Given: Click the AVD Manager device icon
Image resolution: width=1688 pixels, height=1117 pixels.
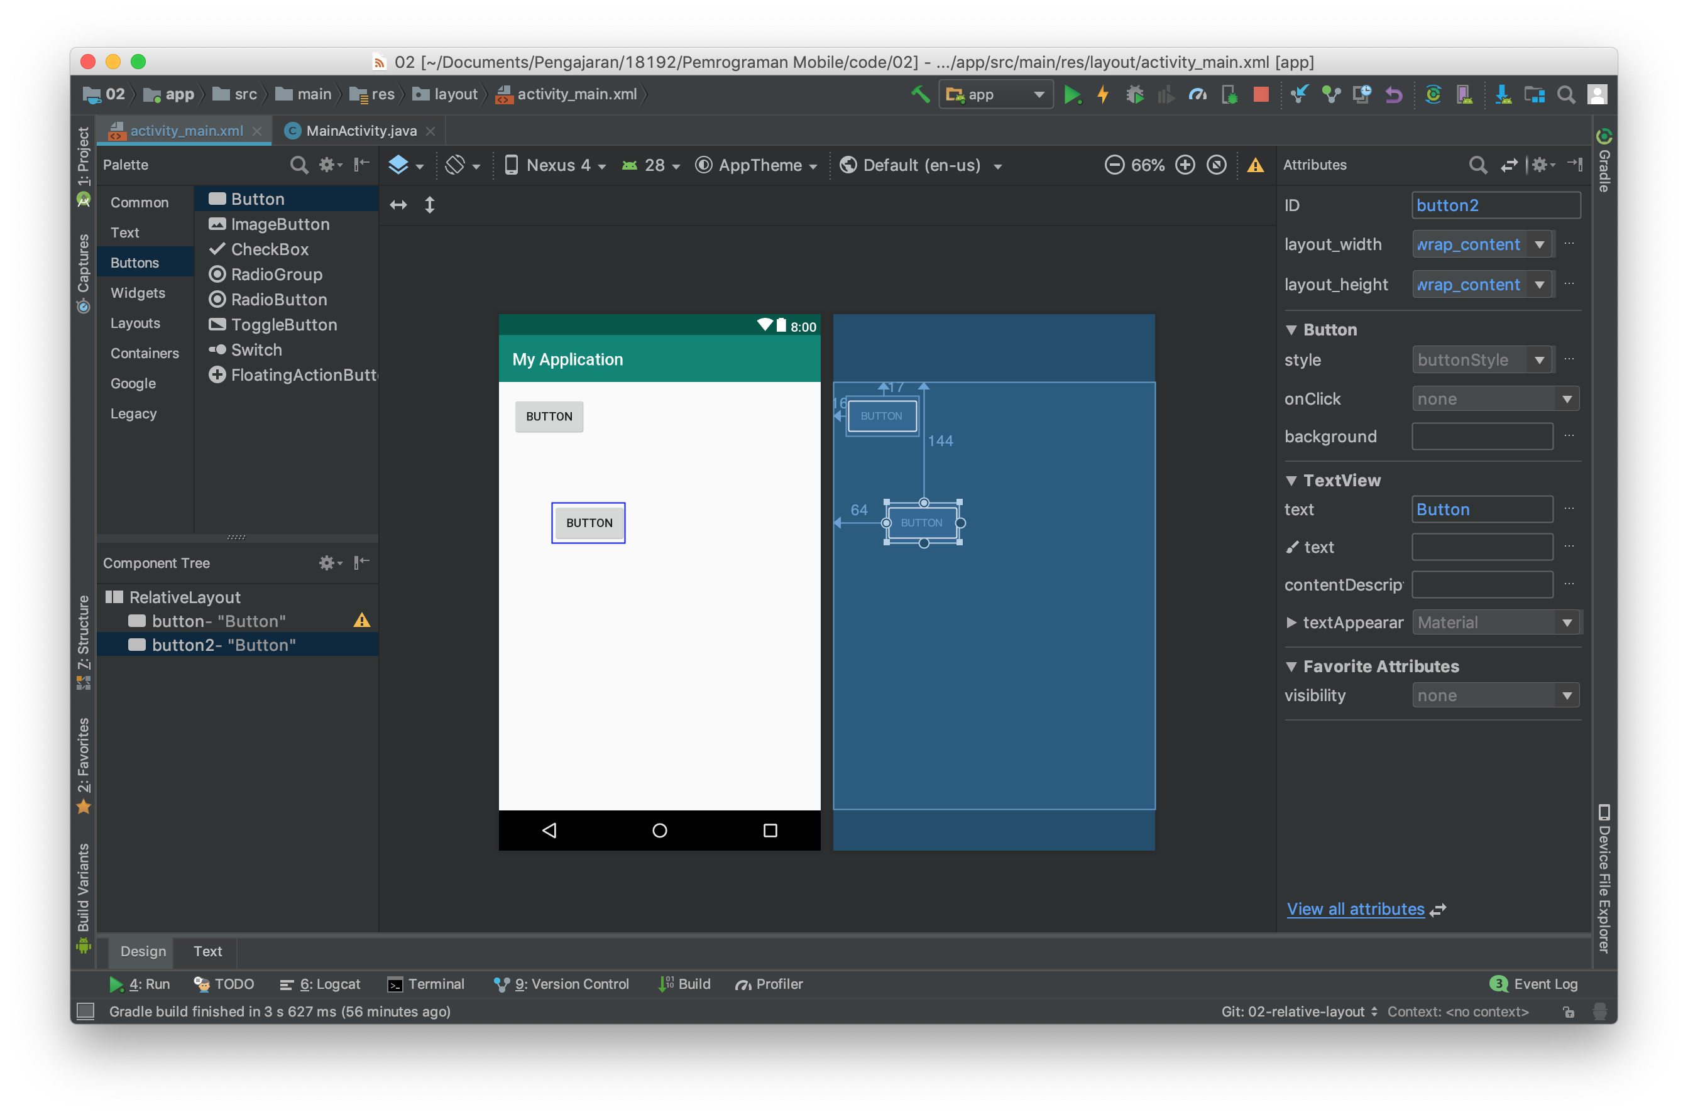Looking at the screenshot, I should pyautogui.click(x=1464, y=95).
